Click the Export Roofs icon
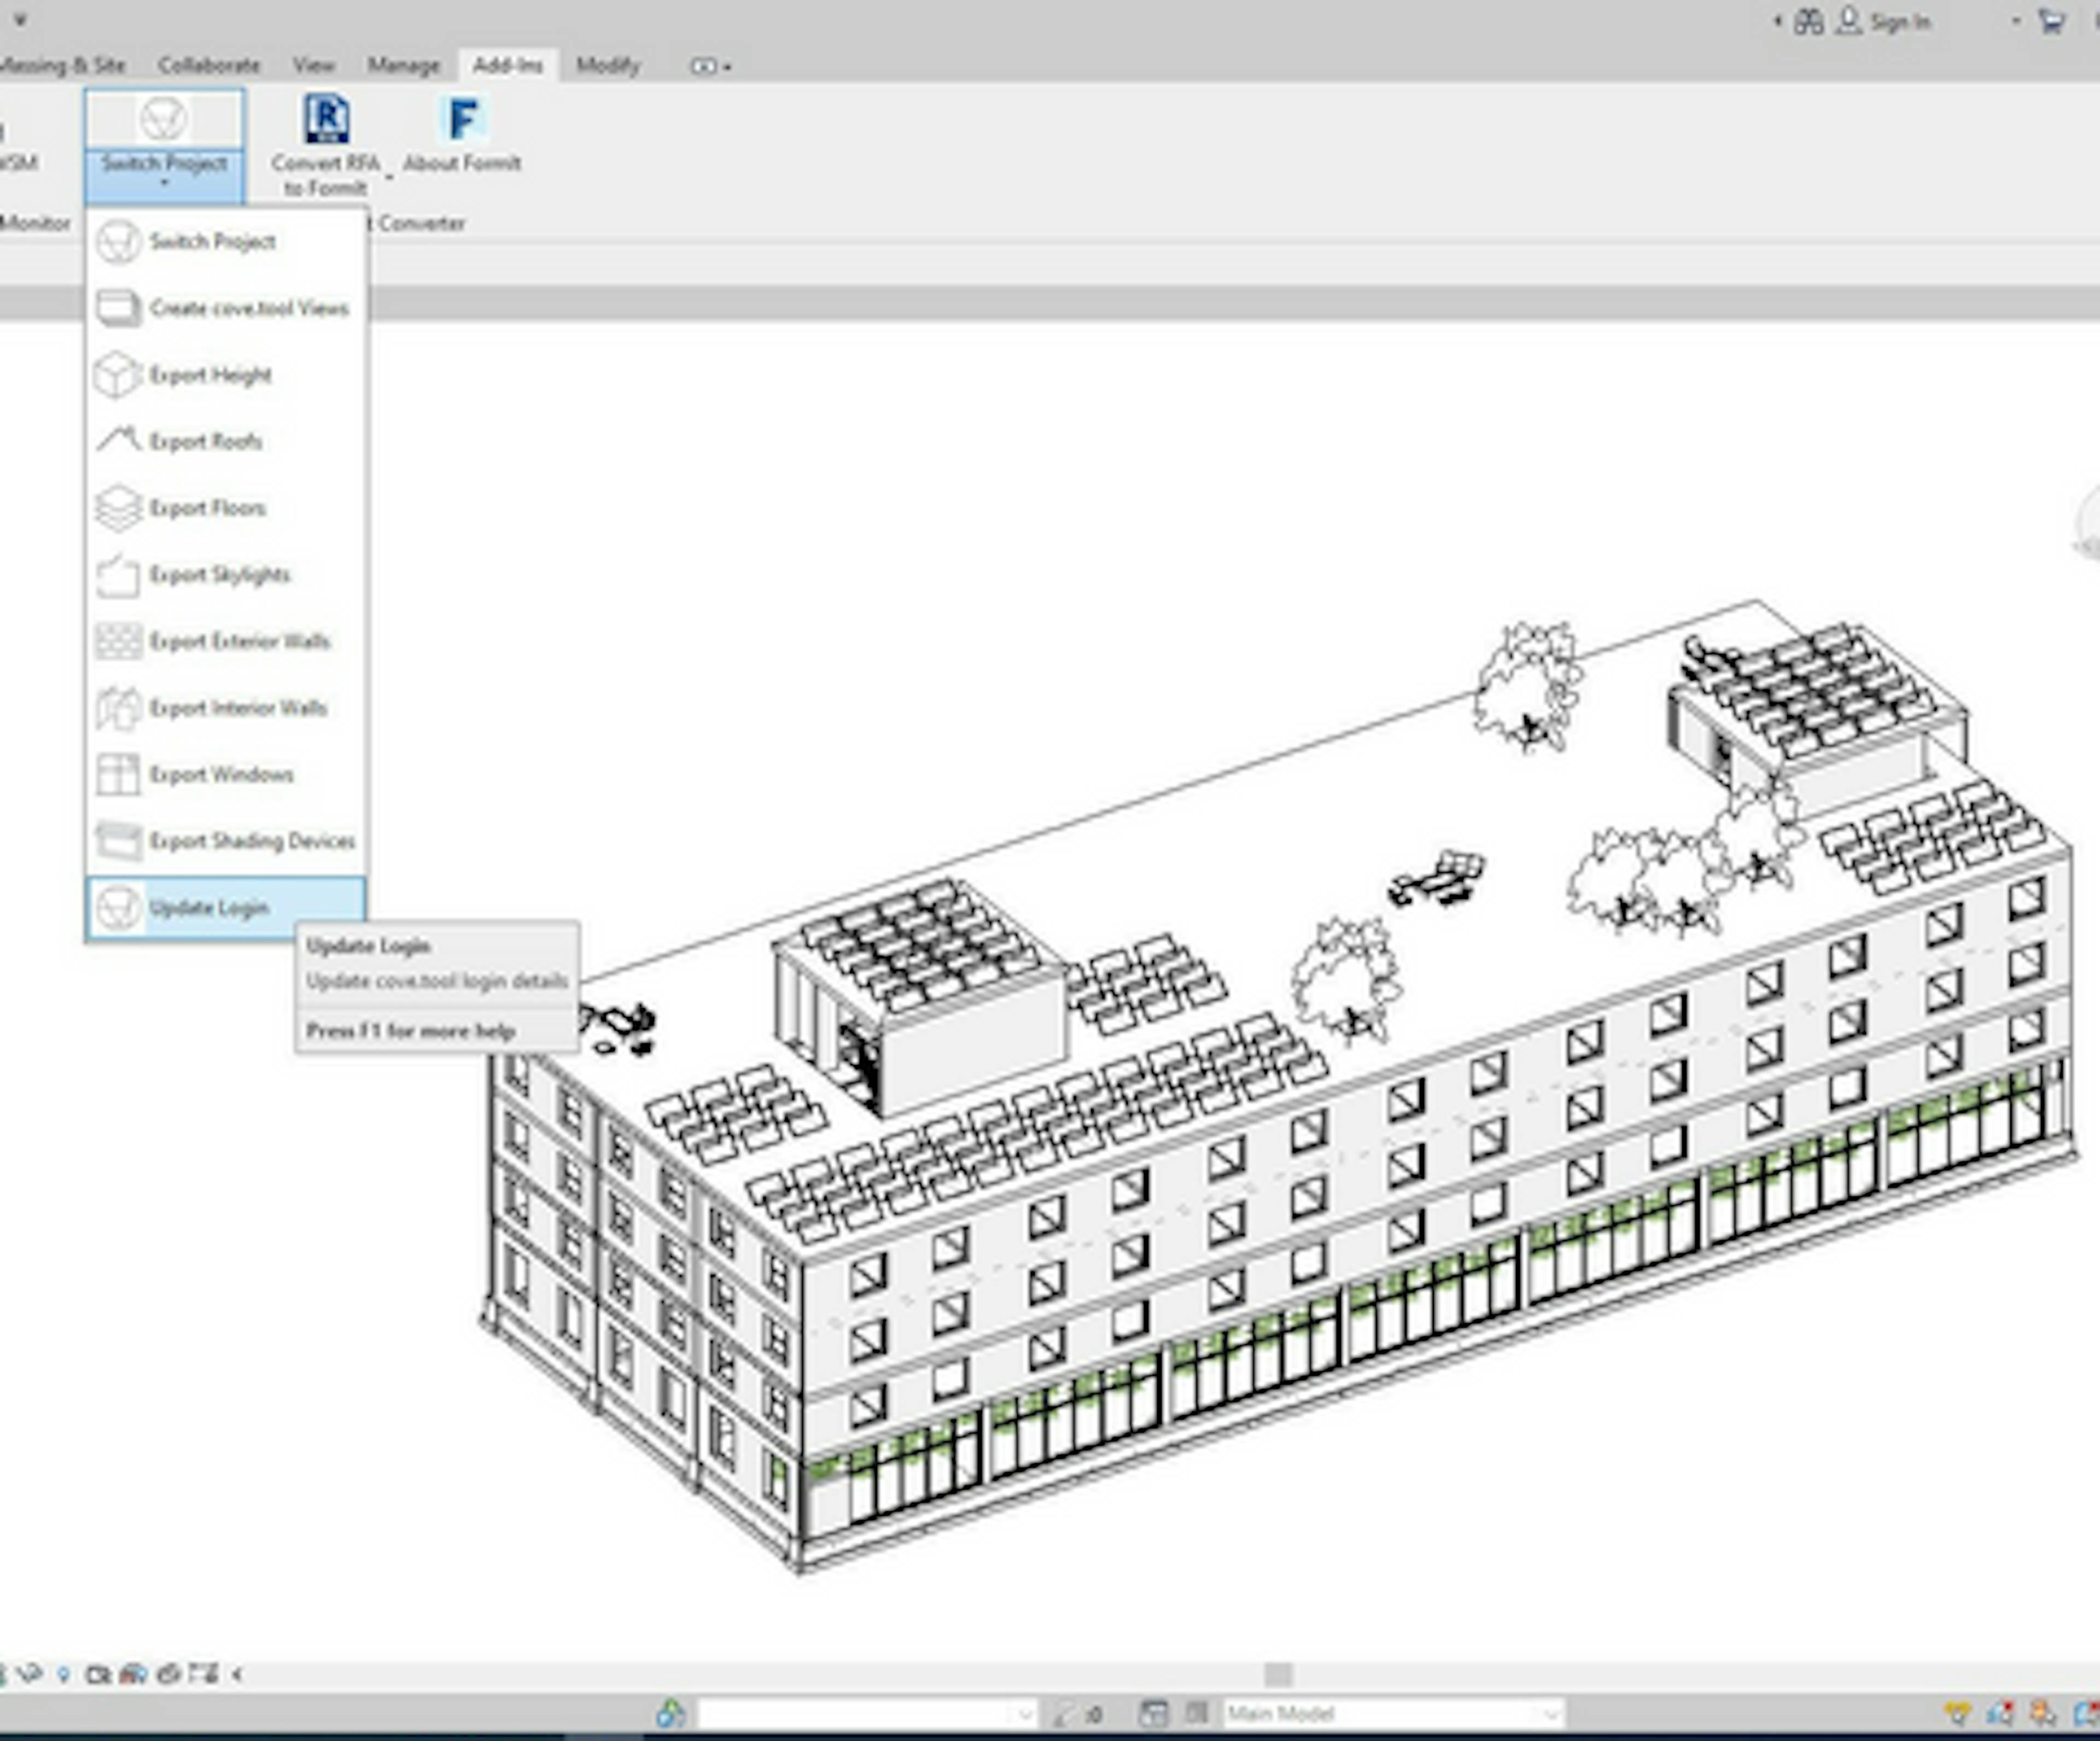Viewport: 2100px width, 1741px height. pyautogui.click(x=118, y=440)
